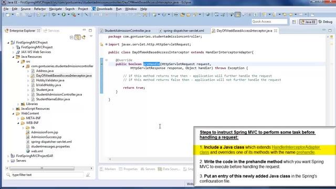The height and width of the screenshot is (189, 336).
Task: Click the Toggle Mark Occurrences toolbar icon
Action: coord(238,15)
